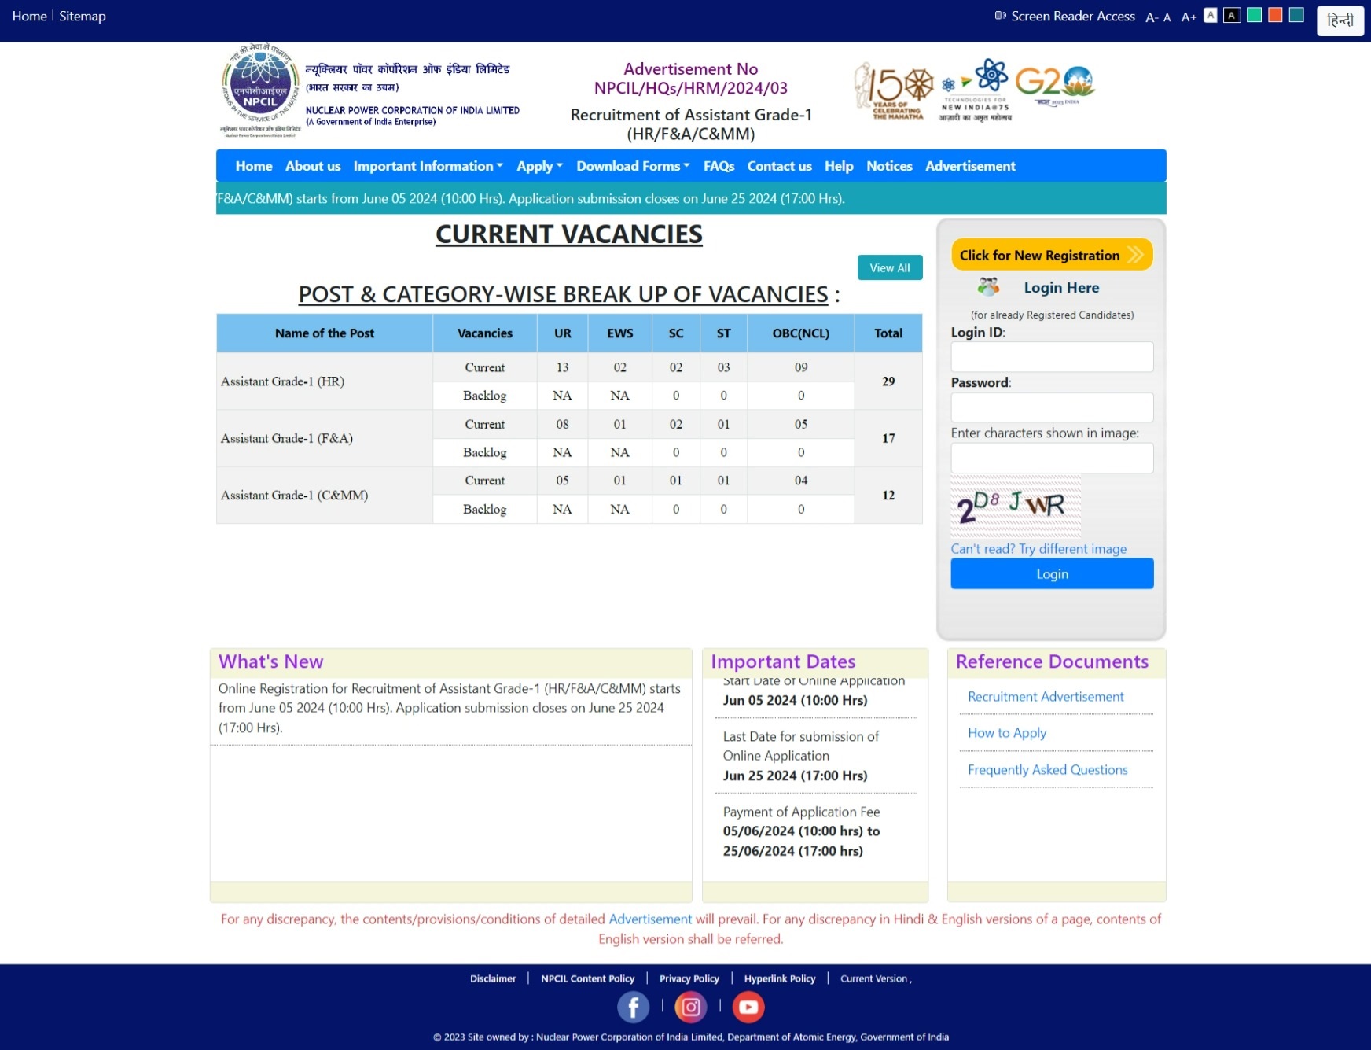The image size is (1371, 1050).
Task: Open FAQs menu item
Action: tap(719, 166)
